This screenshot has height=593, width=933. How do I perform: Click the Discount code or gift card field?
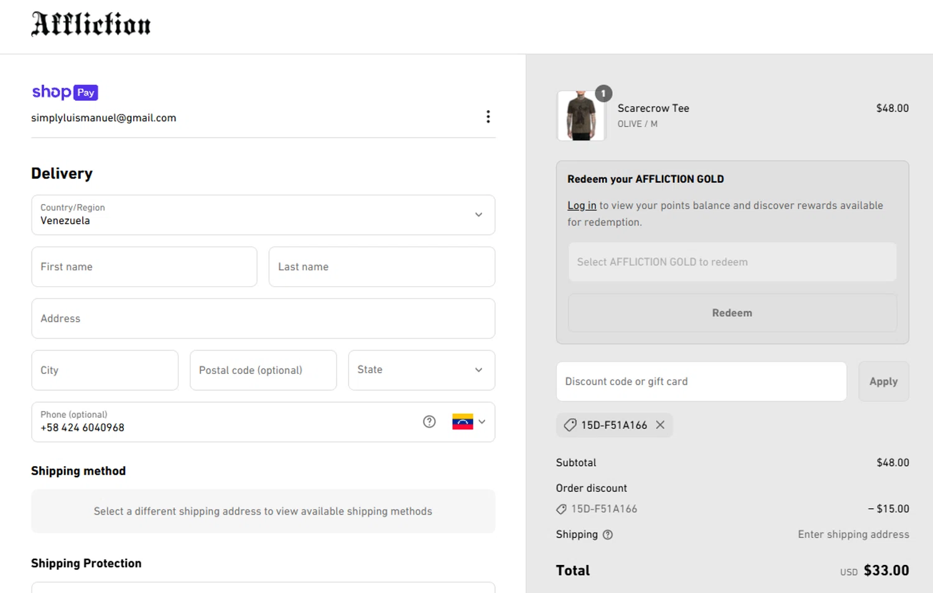click(x=701, y=381)
